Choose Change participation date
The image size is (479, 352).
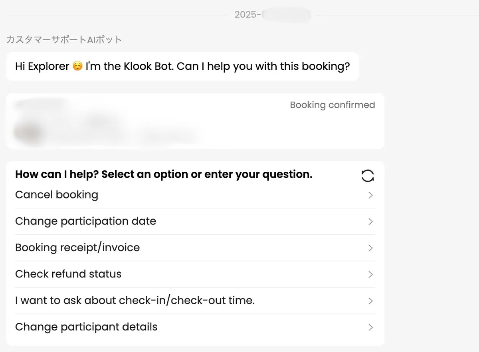coord(195,221)
